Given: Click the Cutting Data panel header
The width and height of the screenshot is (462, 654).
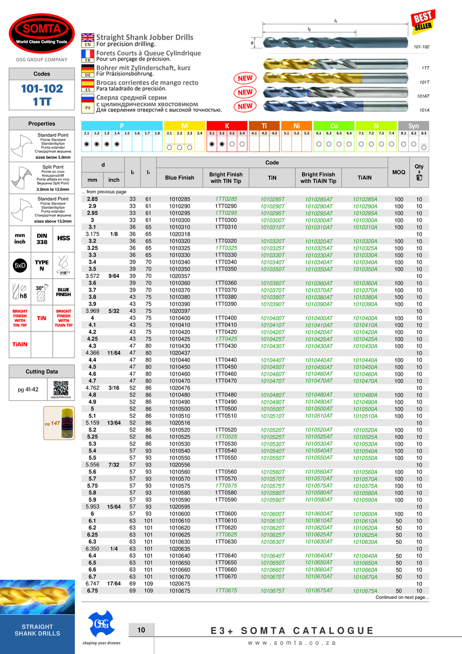Looking at the screenshot, I should point(42,371).
